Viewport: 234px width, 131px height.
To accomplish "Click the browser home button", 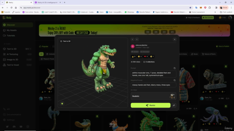I will [x=16, y=8].
